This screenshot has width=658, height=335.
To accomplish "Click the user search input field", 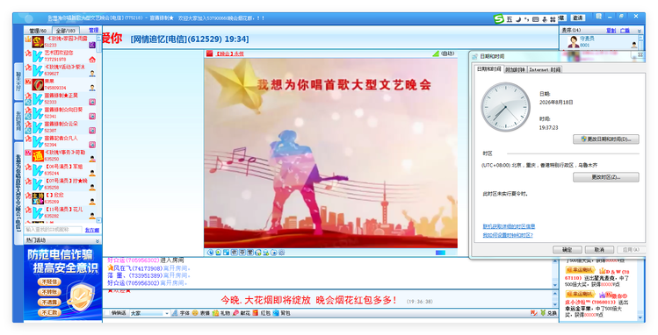I will 54,230.
